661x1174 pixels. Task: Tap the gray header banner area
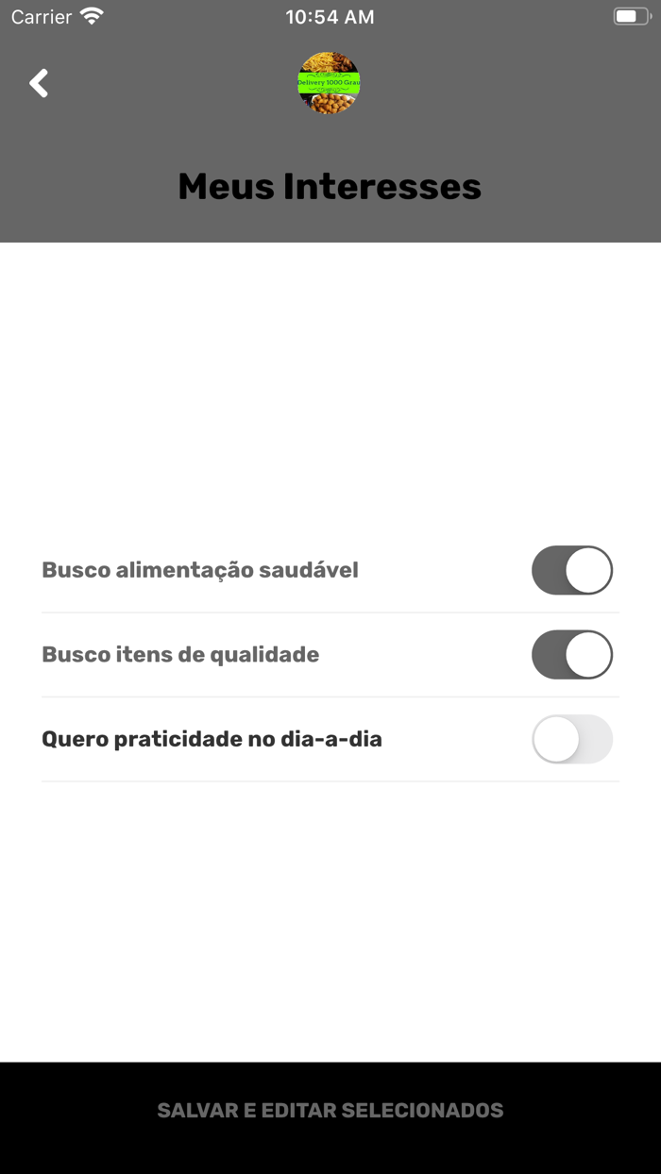tap(330, 142)
